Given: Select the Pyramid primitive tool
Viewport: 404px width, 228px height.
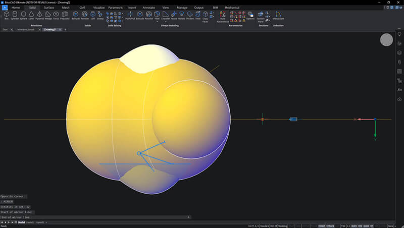Looking at the screenshot, I should [39, 15].
